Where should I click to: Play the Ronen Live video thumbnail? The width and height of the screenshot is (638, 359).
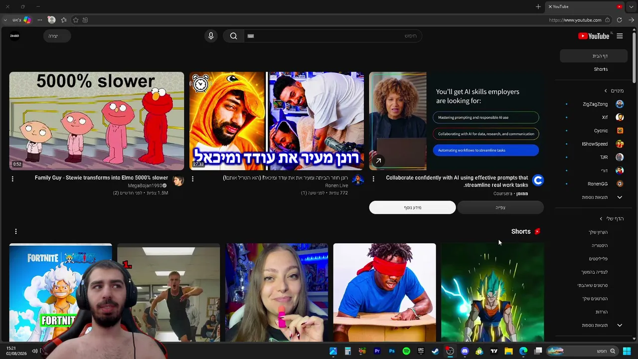[277, 121]
